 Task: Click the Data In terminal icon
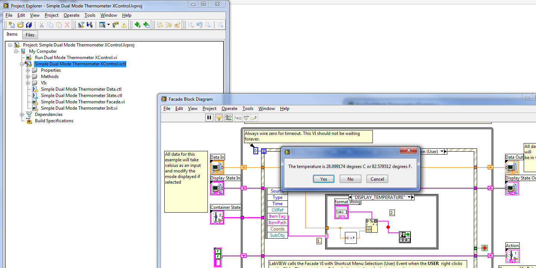click(217, 167)
